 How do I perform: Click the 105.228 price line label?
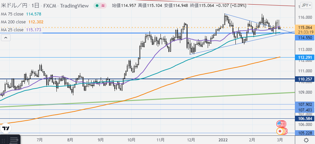tap(305, 133)
